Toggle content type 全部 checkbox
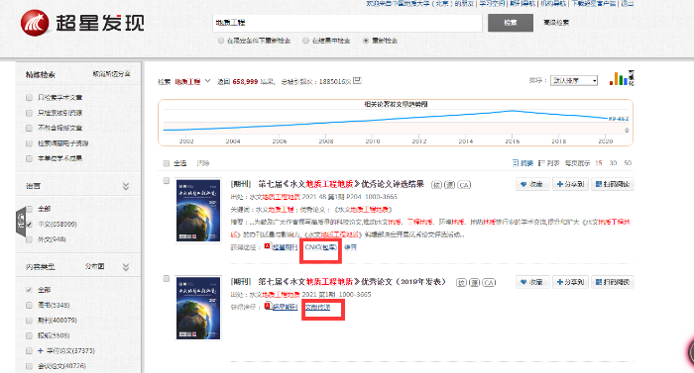The image size is (694, 373). click(29, 290)
